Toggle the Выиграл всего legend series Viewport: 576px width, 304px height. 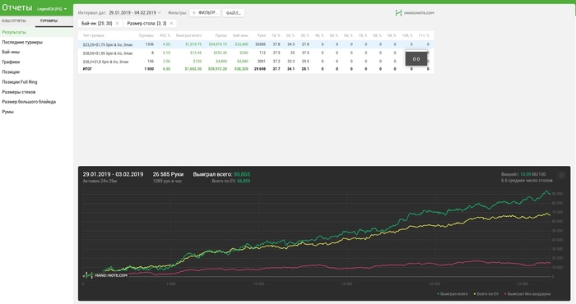(453, 294)
